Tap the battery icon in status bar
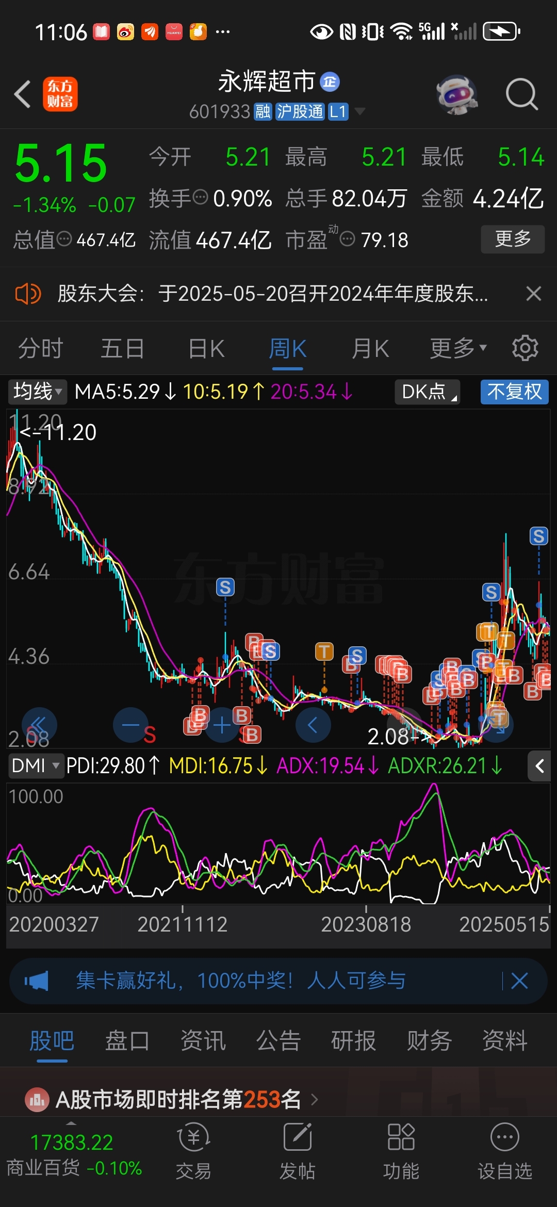This screenshot has width=557, height=1207. coord(501,31)
